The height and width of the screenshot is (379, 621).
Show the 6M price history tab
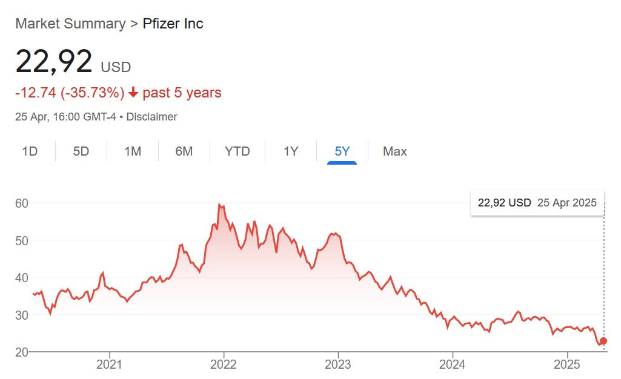(x=184, y=151)
